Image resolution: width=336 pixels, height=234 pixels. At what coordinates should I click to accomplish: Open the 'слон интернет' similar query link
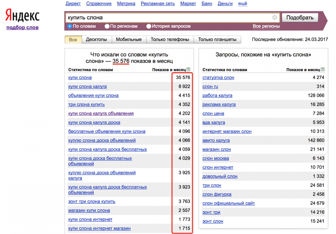tap(218, 168)
